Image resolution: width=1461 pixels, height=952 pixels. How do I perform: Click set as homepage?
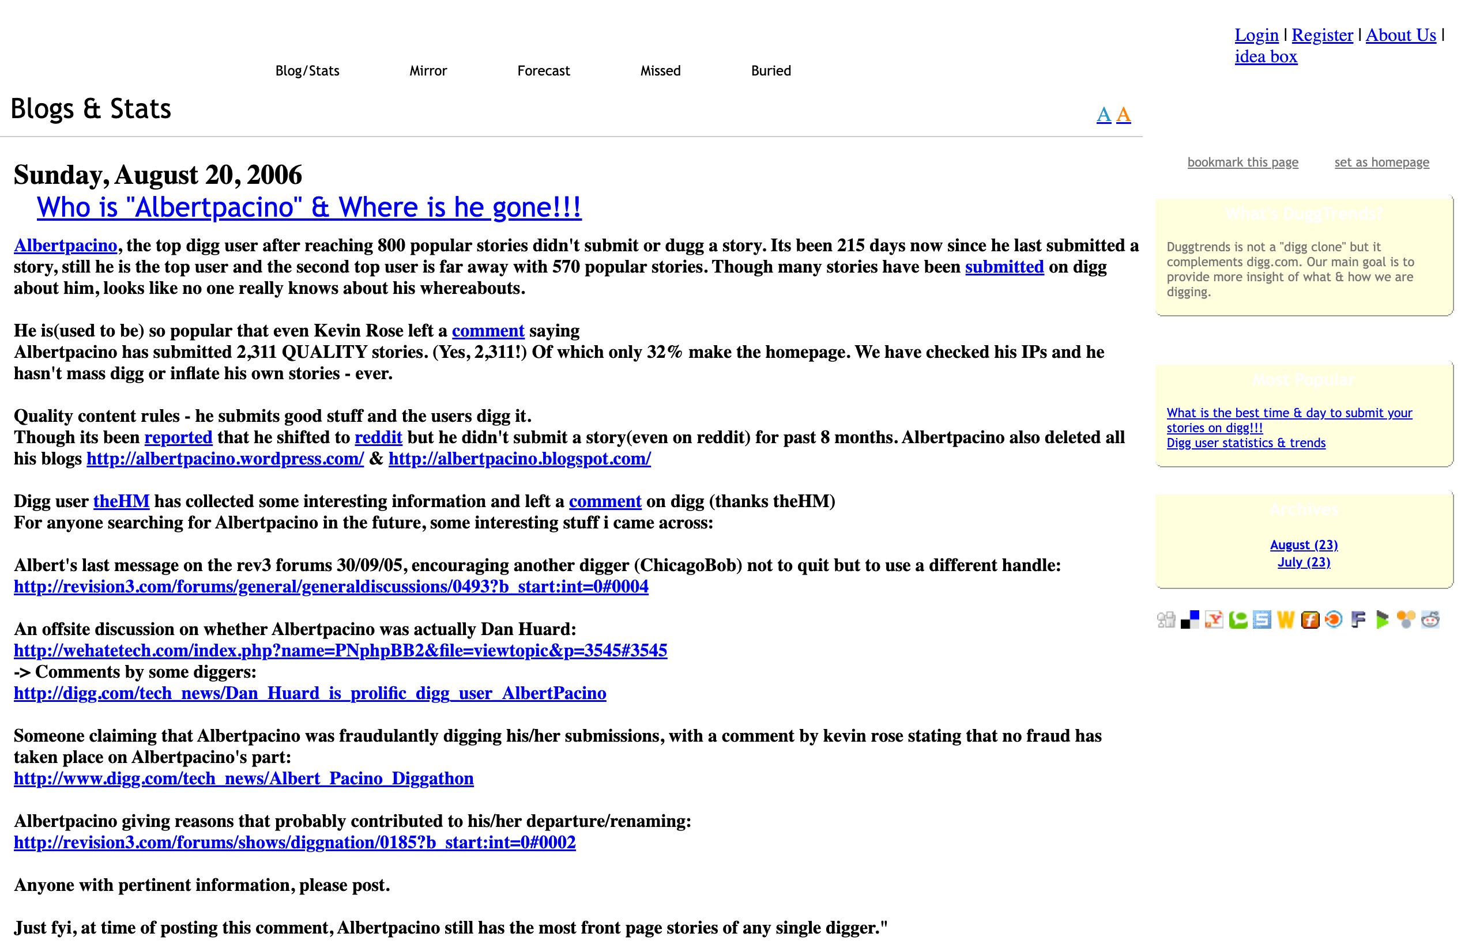(x=1382, y=162)
